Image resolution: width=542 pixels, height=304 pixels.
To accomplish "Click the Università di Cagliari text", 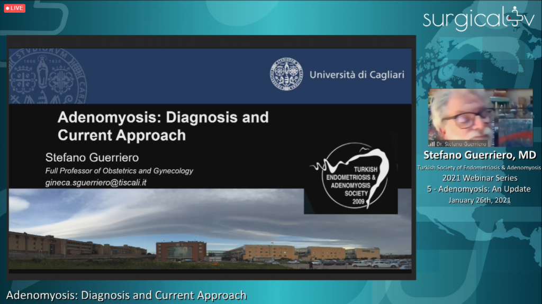I will pyautogui.click(x=356, y=74).
